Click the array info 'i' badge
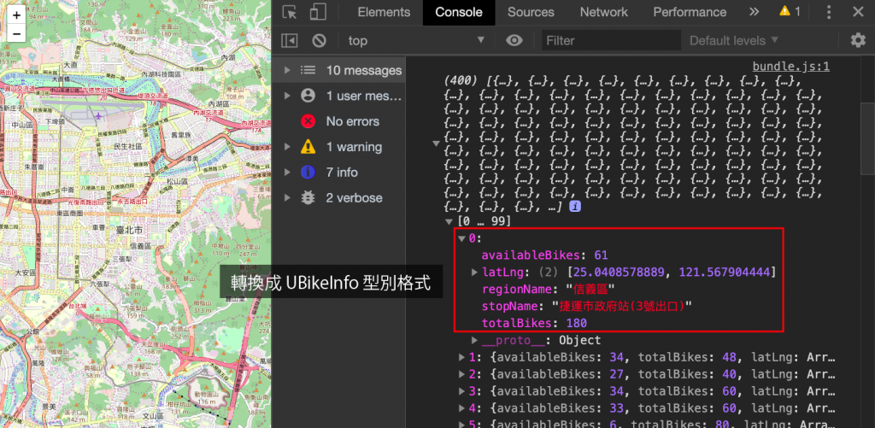 coord(575,207)
